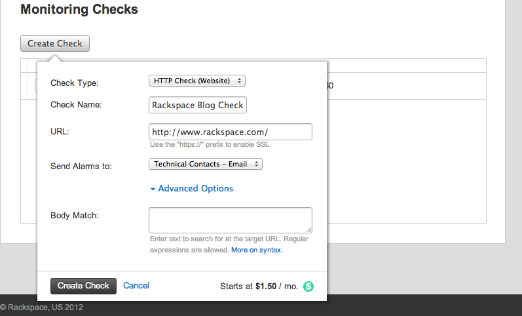Viewport: 522px width, 316px height.
Task: Click the Send Alarms to label
Action: [81, 167]
